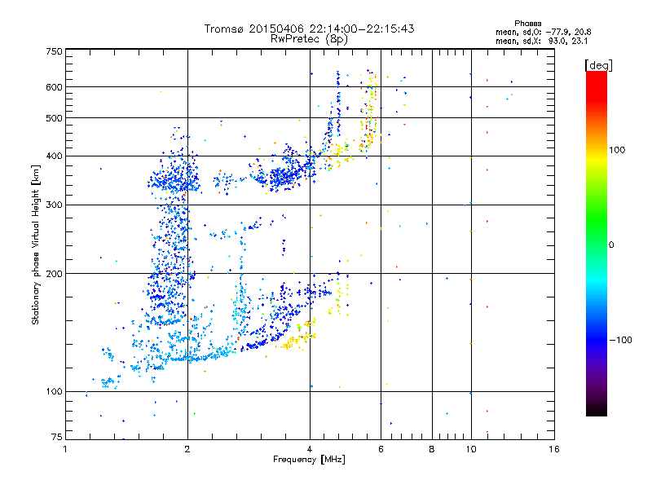The image size is (652, 489).
Task: Click the colorbar tick label '0'
Action: tap(611, 245)
